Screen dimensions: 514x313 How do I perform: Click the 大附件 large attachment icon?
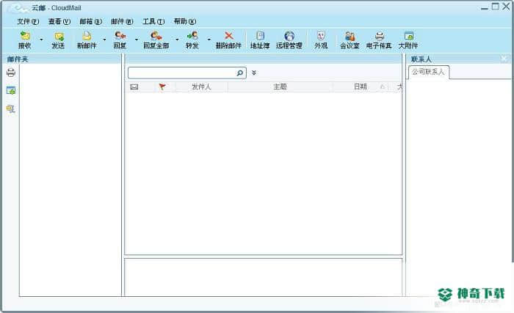(x=409, y=36)
